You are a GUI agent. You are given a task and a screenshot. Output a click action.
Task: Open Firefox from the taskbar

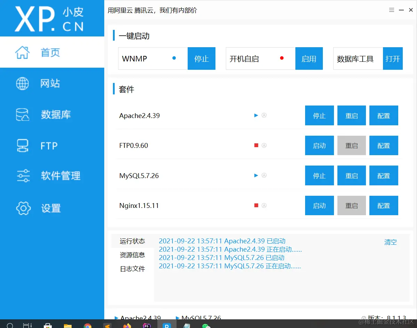pos(127,325)
